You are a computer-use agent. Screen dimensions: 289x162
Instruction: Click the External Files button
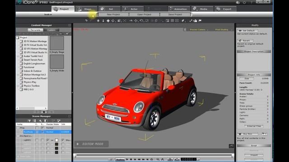(254, 126)
